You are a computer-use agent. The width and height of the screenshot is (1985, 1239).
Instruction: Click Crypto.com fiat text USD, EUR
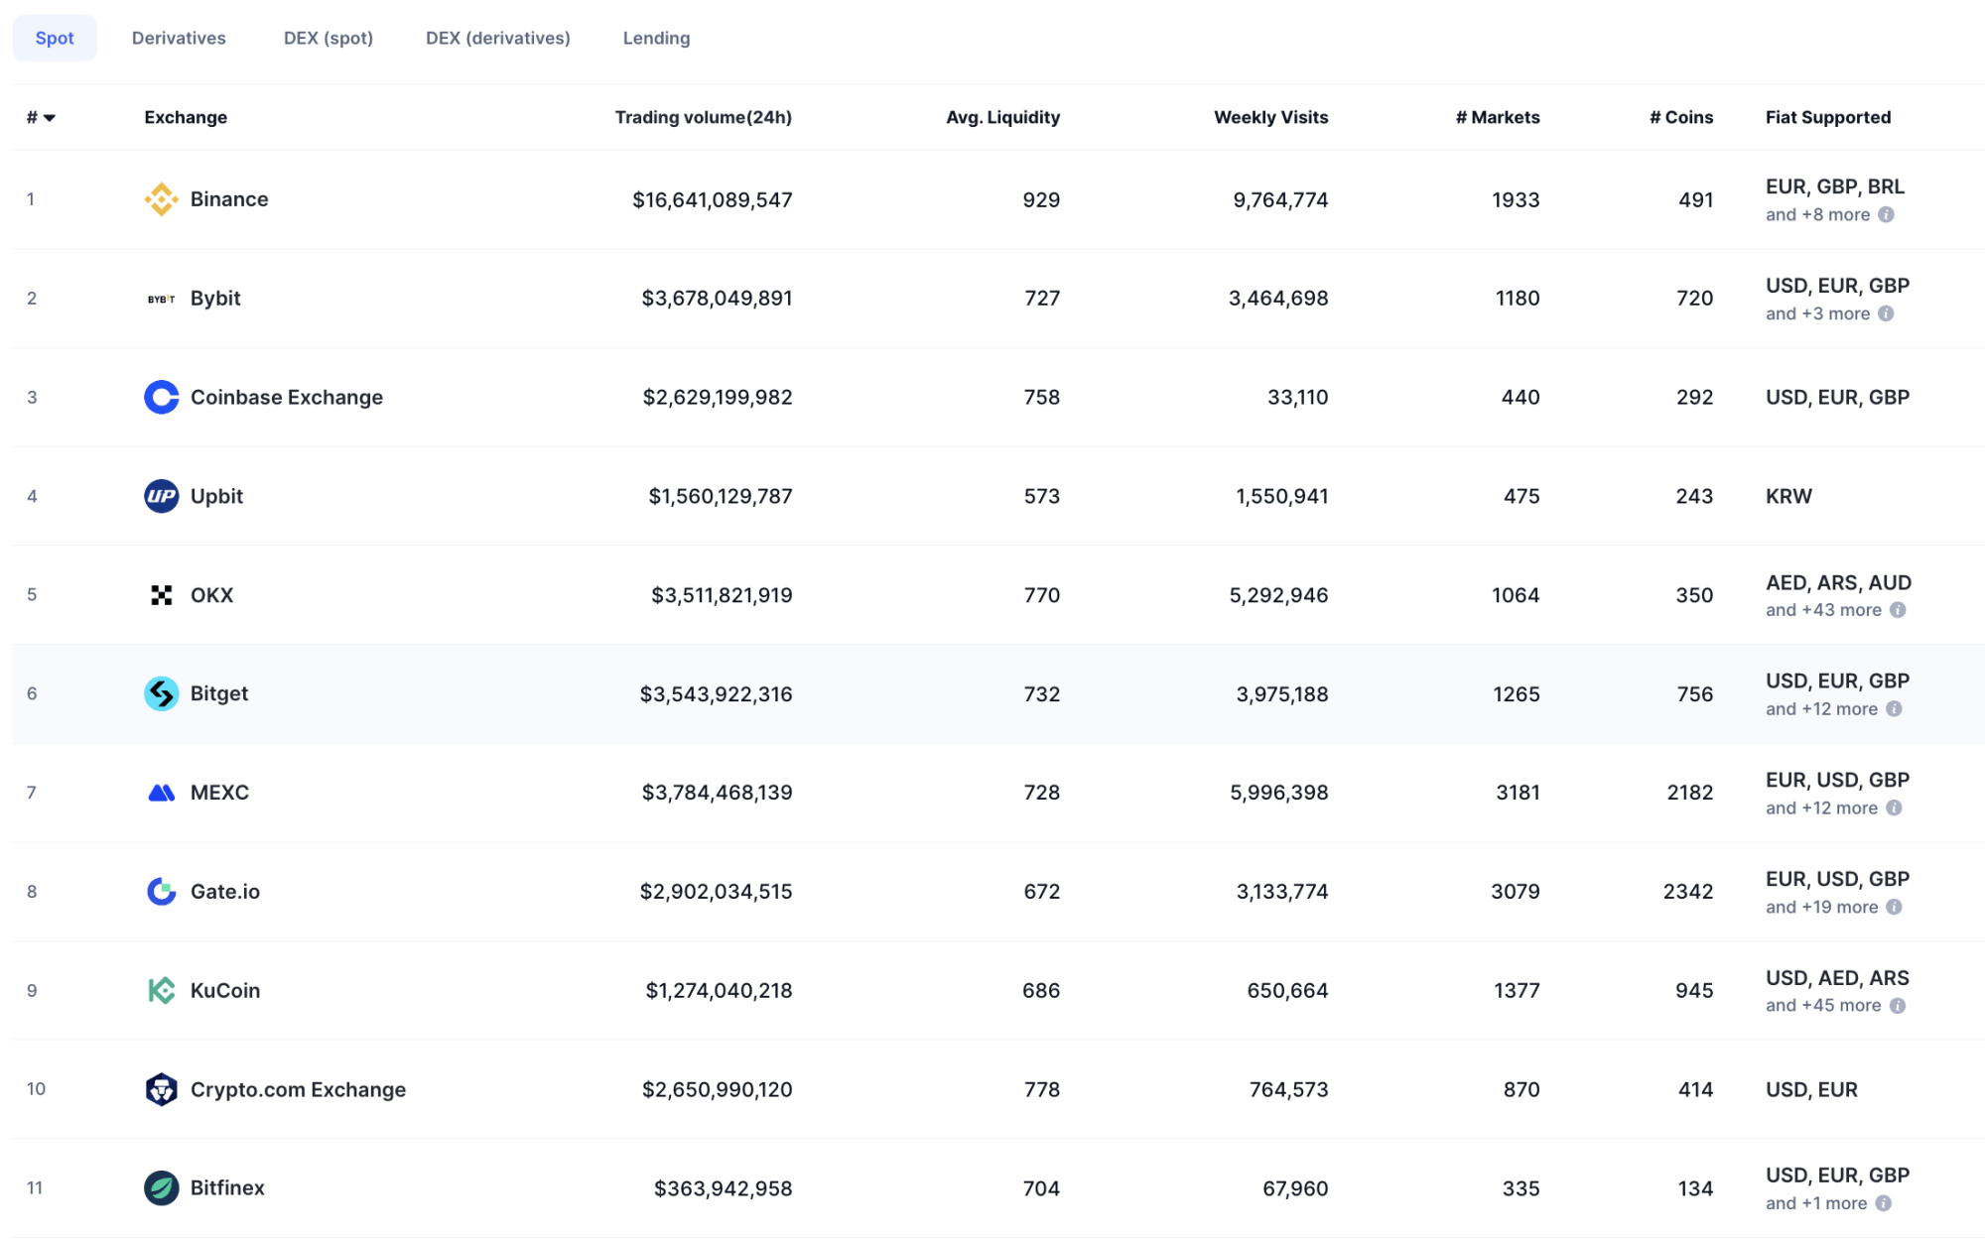coord(1811,1089)
